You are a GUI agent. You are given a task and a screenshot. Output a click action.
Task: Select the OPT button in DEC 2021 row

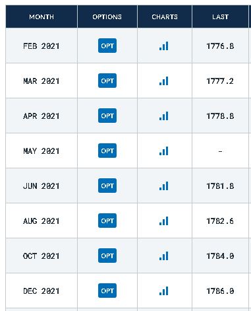[x=107, y=291]
